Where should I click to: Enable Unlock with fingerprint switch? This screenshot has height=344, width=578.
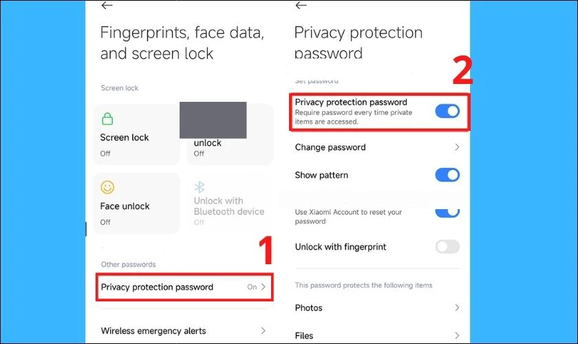[447, 246]
